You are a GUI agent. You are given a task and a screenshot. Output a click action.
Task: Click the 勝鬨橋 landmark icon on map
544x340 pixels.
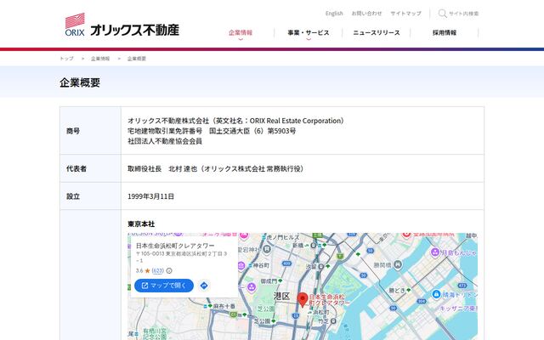click(x=398, y=264)
